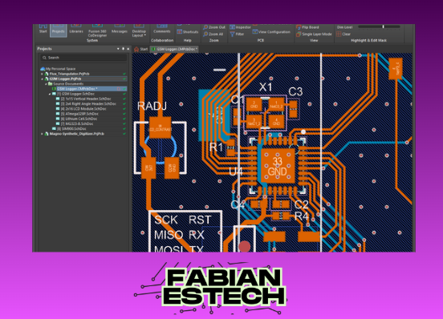The image size is (443, 319).
Task: Click the Flip Board icon
Action: click(299, 27)
